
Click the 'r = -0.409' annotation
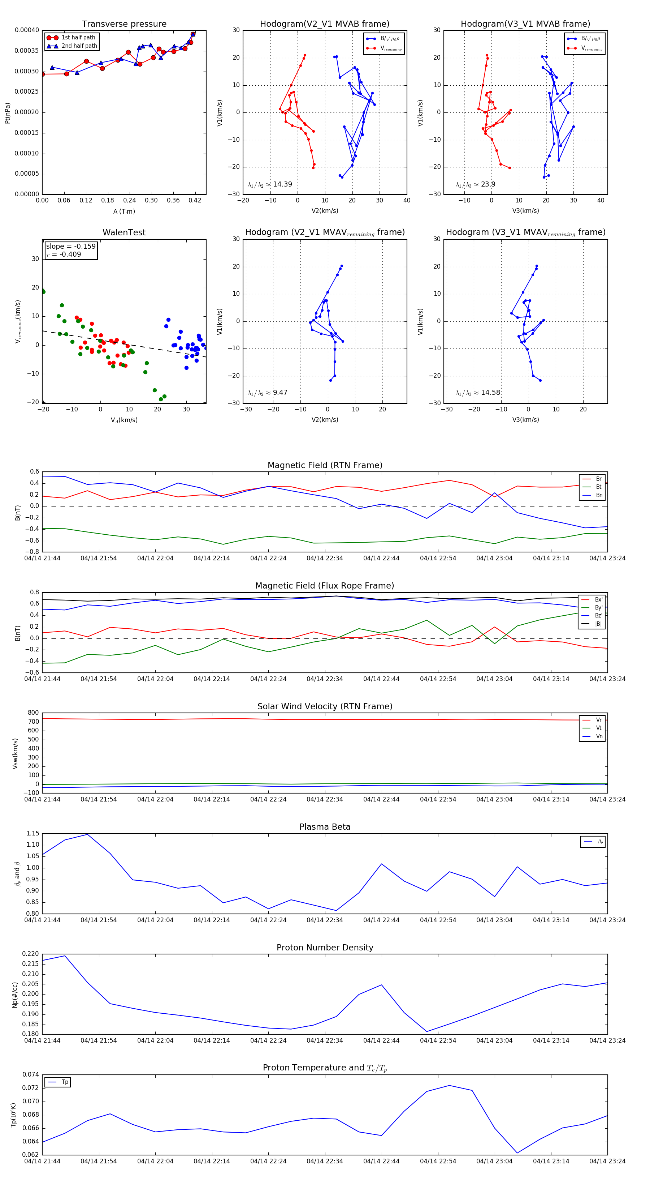click(x=64, y=254)
